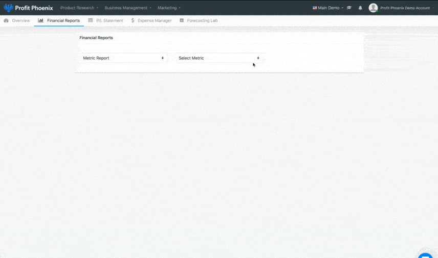
Task: Expand the Marketing menu
Action: click(x=169, y=8)
